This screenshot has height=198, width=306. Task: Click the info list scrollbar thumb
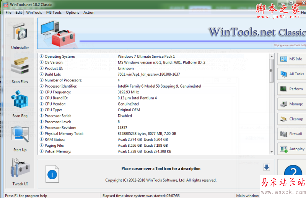[x=272, y=71]
